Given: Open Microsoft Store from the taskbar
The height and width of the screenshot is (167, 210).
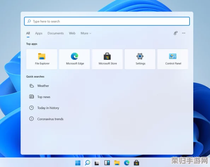Looking at the screenshot, I should pos(136,163).
